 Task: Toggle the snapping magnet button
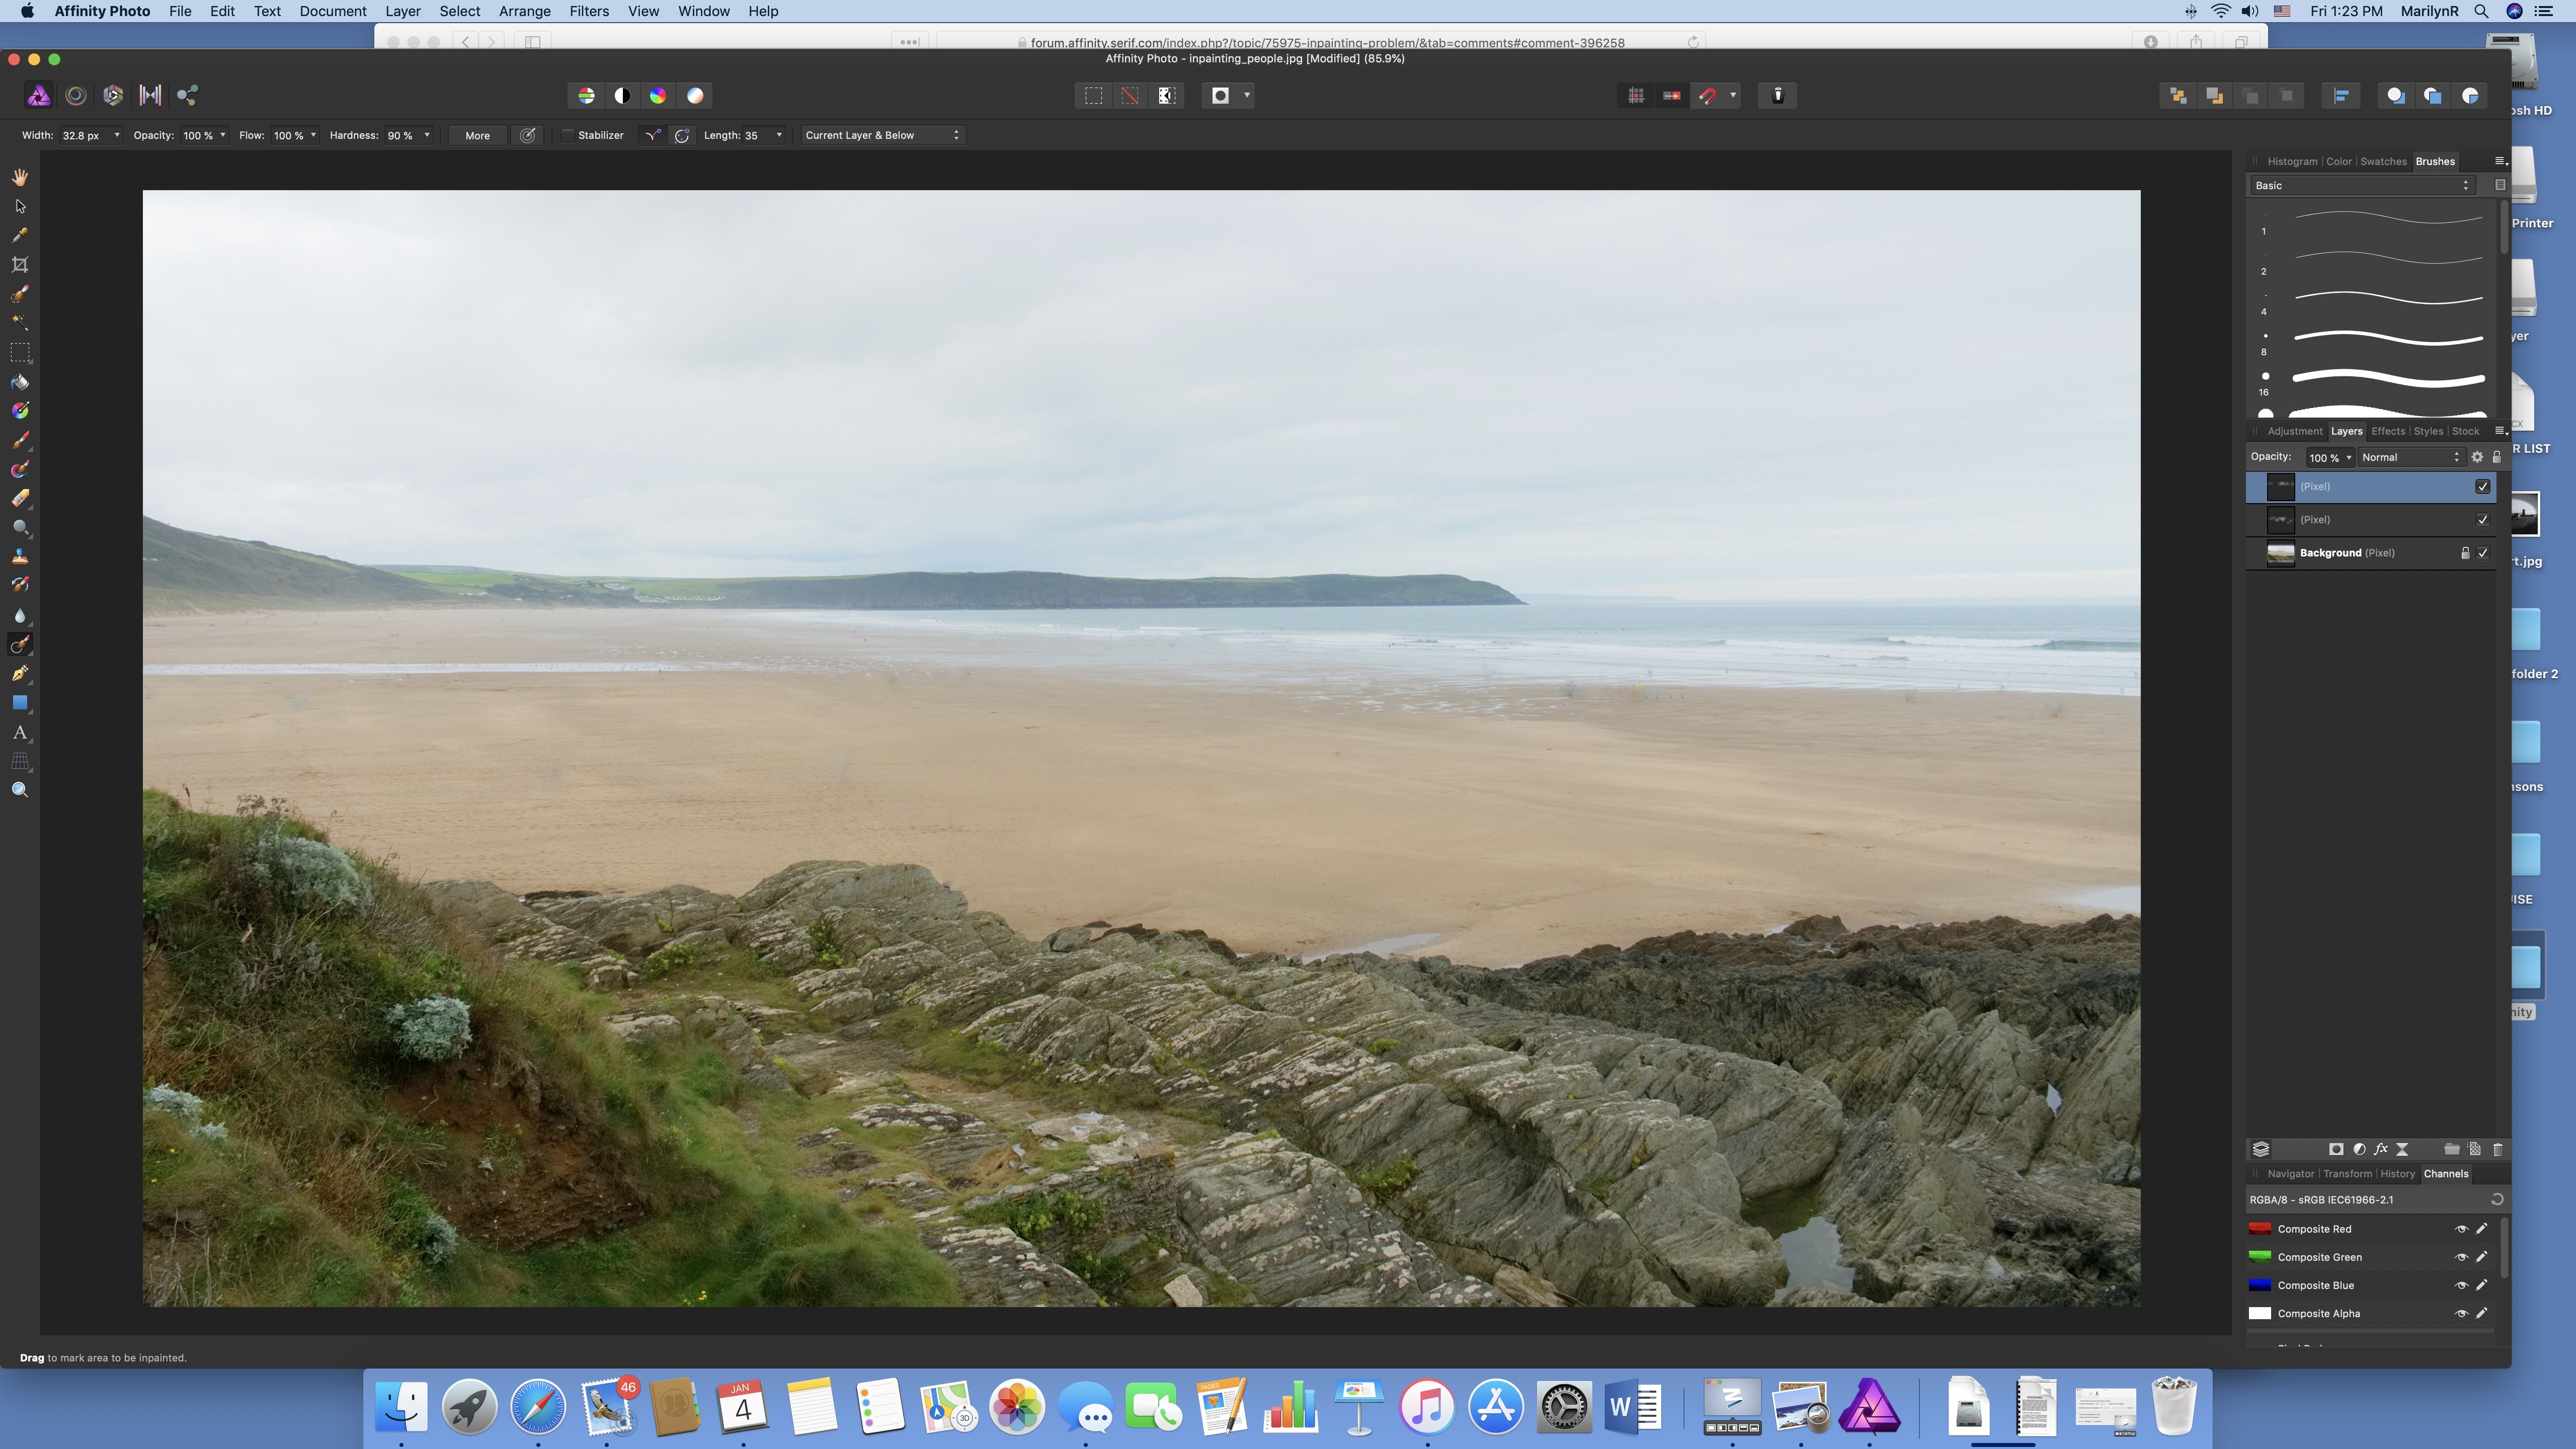pyautogui.click(x=1707, y=95)
